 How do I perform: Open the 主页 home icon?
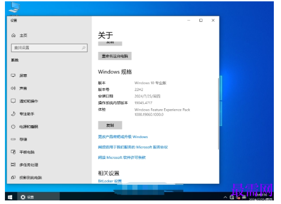pos(13,35)
